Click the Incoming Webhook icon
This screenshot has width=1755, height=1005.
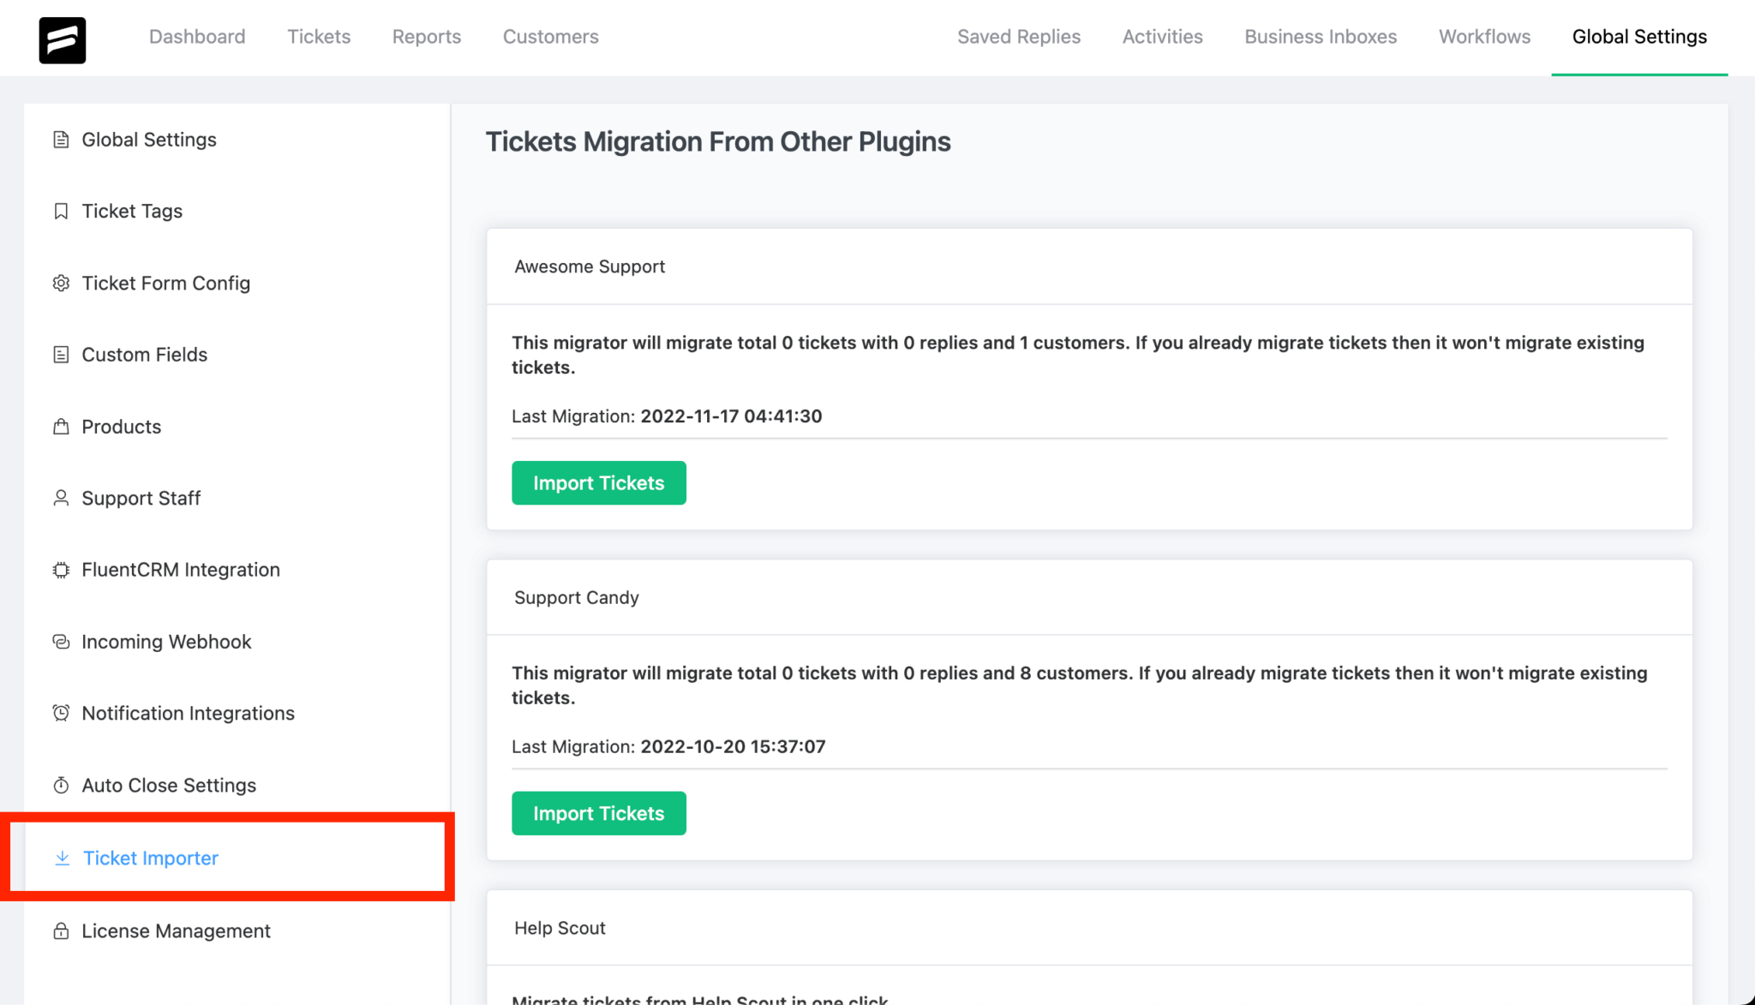[x=61, y=642]
